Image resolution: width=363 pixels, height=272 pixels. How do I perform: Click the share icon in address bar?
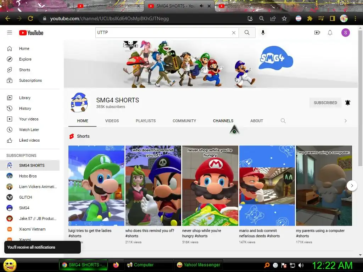point(273,18)
